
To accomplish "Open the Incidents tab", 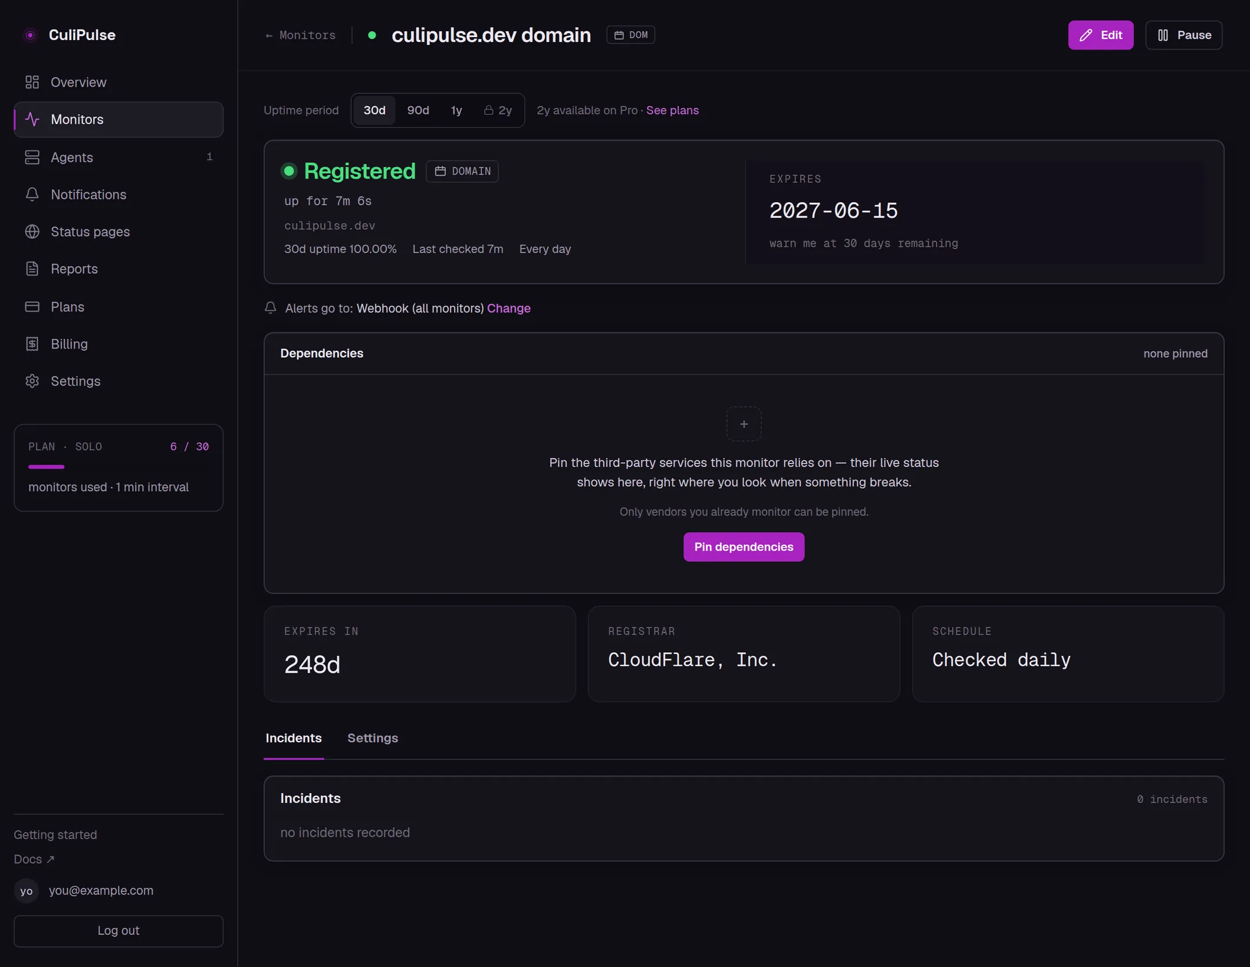I will pyautogui.click(x=294, y=738).
